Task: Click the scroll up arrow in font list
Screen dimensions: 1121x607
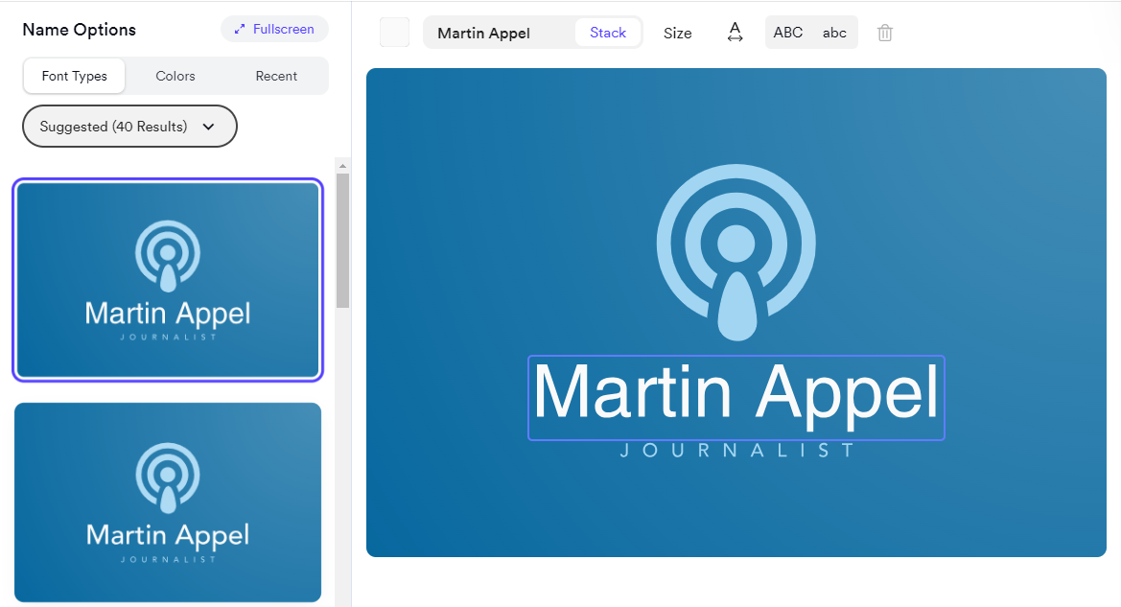Action: coord(342,166)
